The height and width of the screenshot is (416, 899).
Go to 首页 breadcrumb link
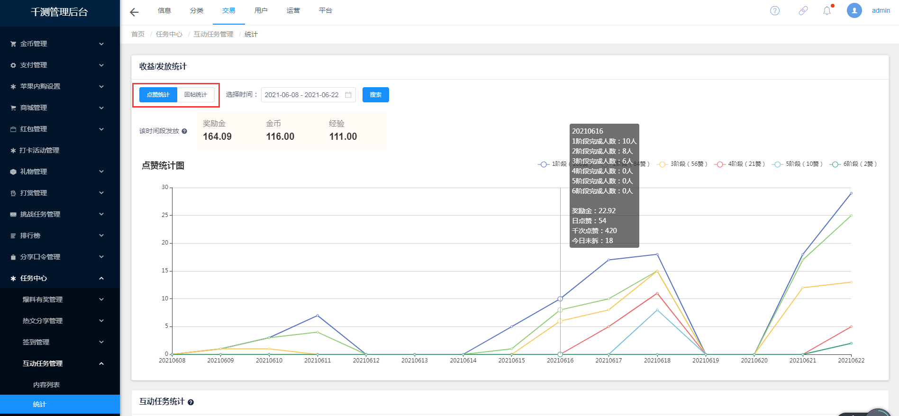coord(138,34)
